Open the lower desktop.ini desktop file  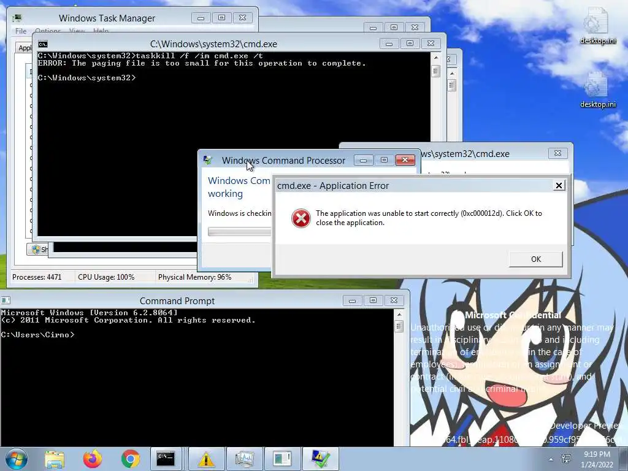[597, 90]
